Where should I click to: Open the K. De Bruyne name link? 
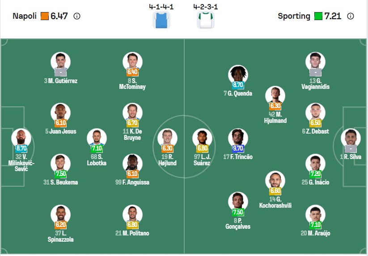[132, 134]
